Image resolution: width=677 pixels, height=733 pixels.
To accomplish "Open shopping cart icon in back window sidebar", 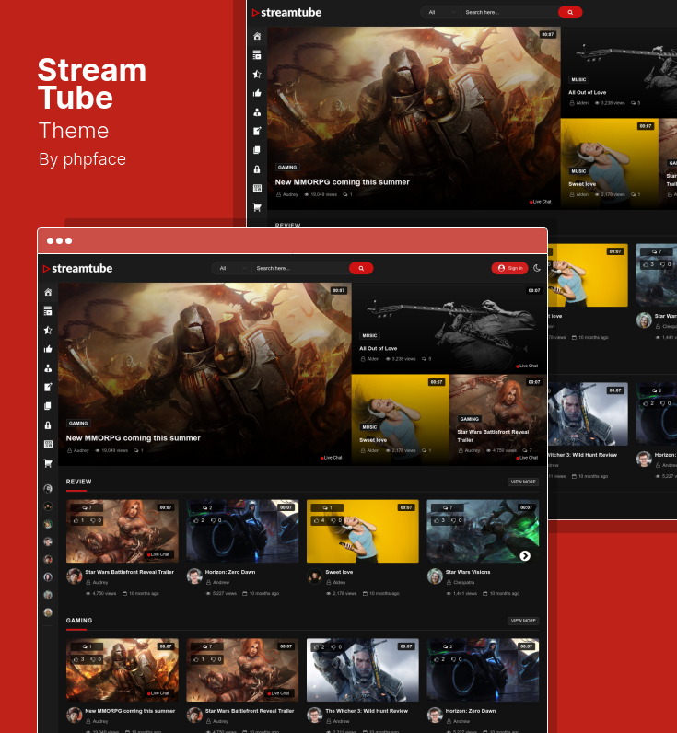I will (x=257, y=207).
